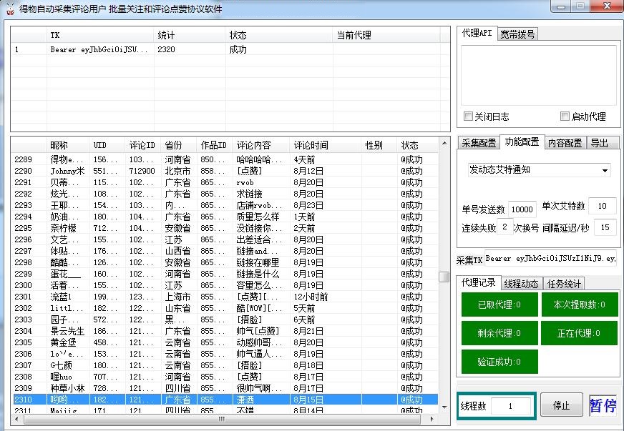The image size is (624, 431).
Task: Focus the 采集TK Bearer token field
Action: tap(550, 259)
